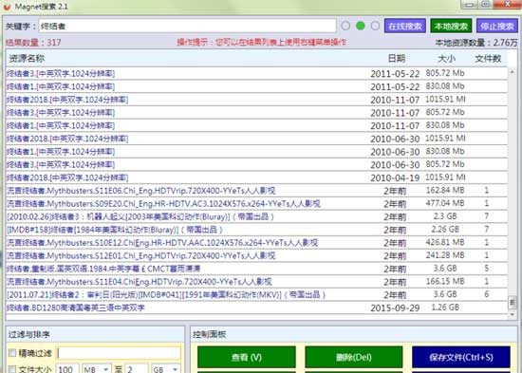Select 终结者3 row dated 2010-06-30
Viewport: 522px width, 373px height.
pyautogui.click(x=256, y=164)
